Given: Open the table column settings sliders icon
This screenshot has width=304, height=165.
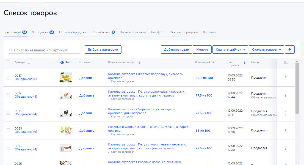Looking at the screenshot, I should coord(286,63).
